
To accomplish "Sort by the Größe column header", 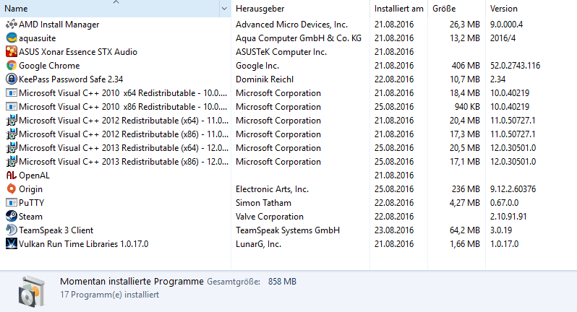I will (456, 9).
